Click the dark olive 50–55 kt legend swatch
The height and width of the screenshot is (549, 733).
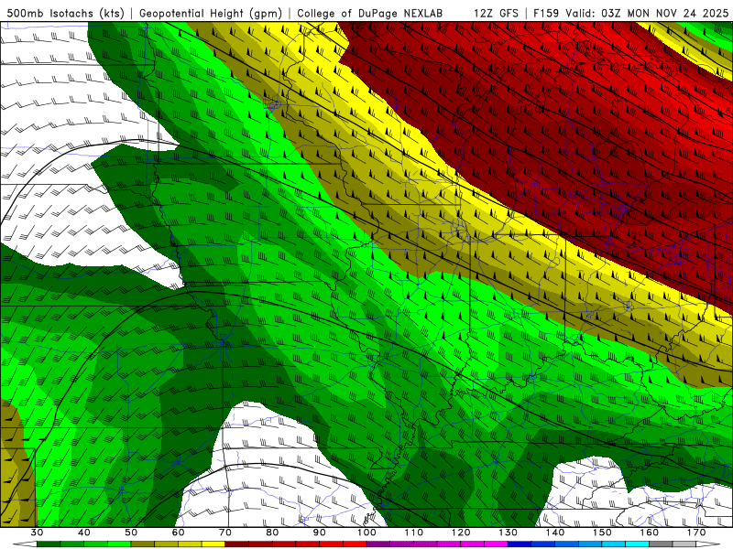coord(143,544)
